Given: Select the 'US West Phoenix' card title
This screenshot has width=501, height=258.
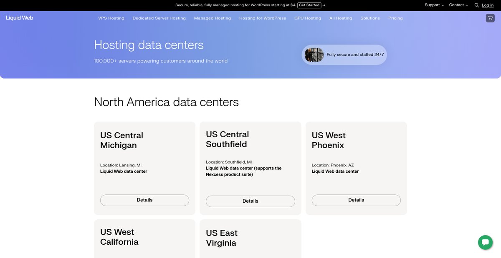Looking at the screenshot, I should (329, 140).
